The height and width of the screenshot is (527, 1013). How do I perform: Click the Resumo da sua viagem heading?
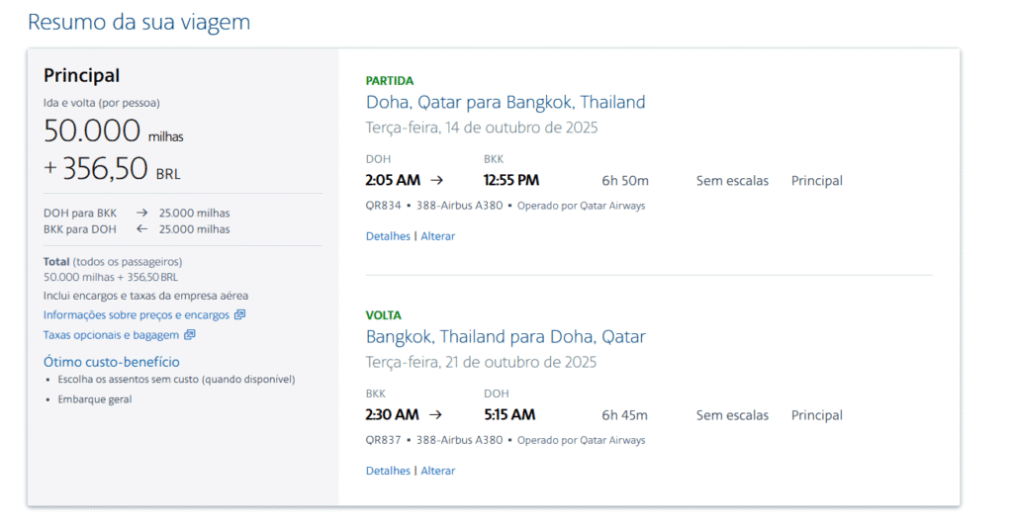(138, 22)
